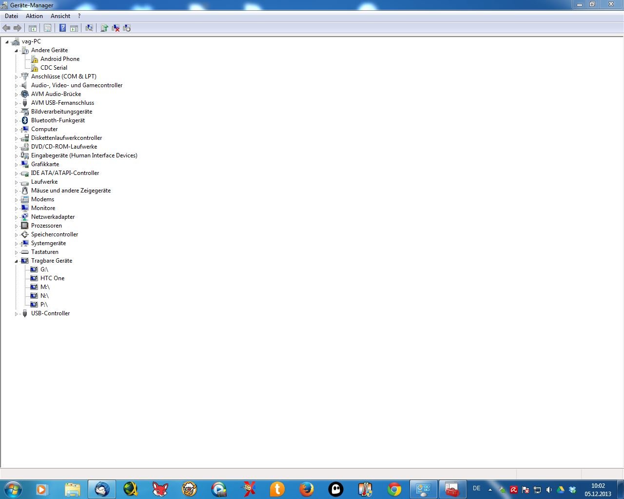This screenshot has height=499, width=624.
Task: Click the blue Help question mark icon
Action: point(62,28)
